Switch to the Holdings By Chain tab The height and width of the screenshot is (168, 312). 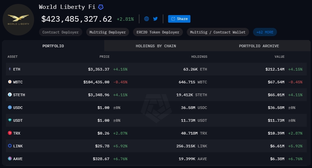pos(156,46)
